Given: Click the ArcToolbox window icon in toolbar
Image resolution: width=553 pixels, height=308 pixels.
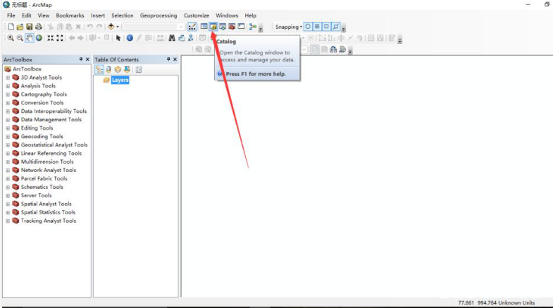Looking at the screenshot, I should [232, 27].
